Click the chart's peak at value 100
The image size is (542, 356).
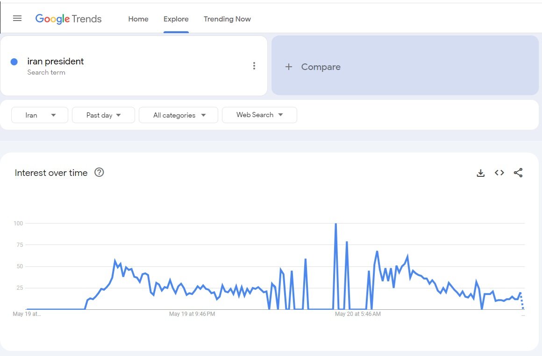click(x=335, y=224)
